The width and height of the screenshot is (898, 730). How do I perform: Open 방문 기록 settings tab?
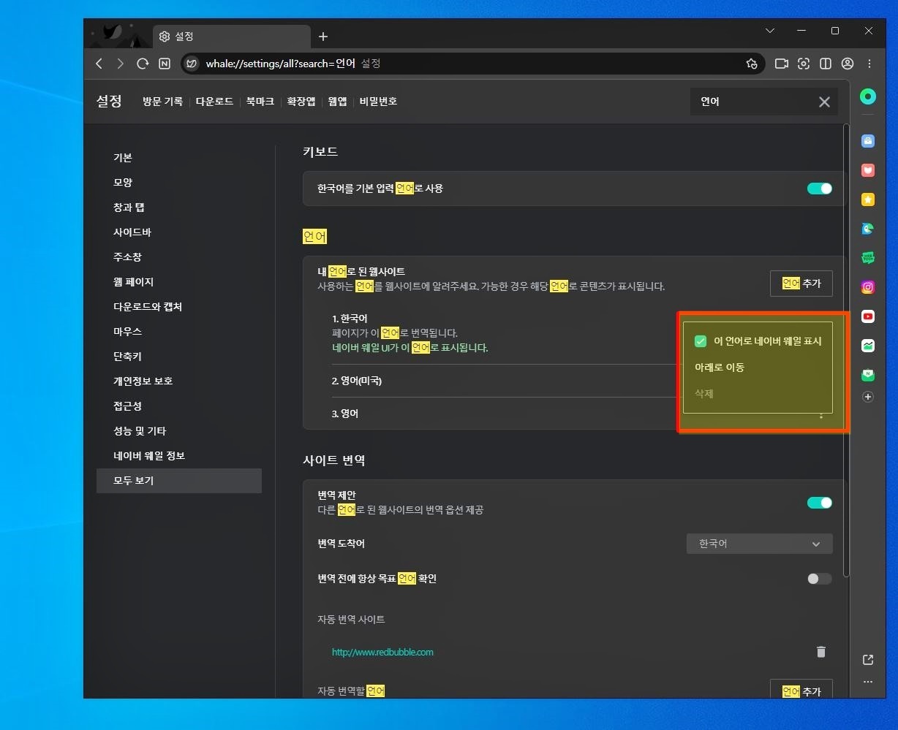tap(162, 102)
